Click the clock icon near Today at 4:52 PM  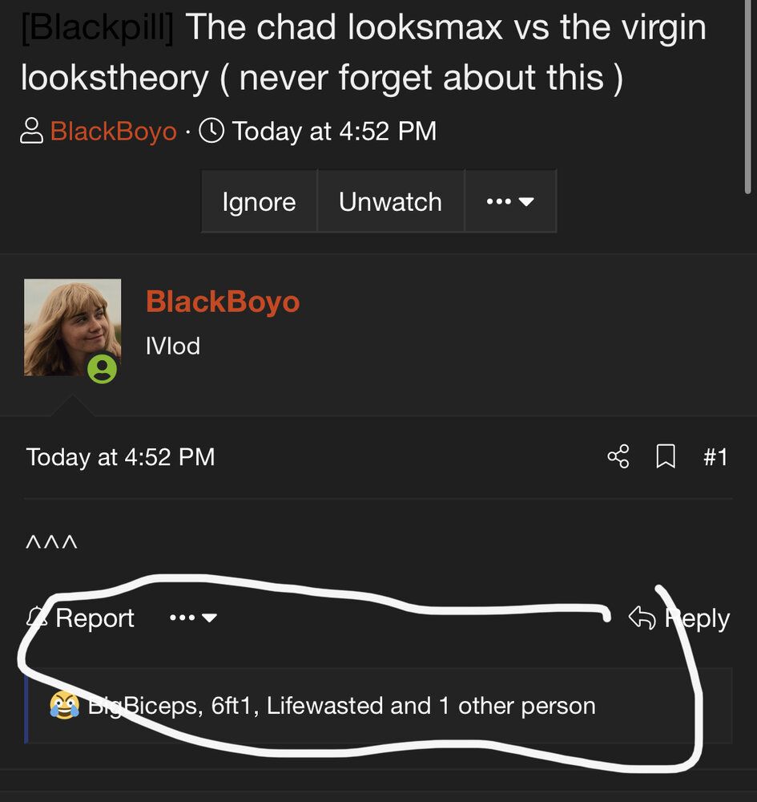click(x=211, y=131)
